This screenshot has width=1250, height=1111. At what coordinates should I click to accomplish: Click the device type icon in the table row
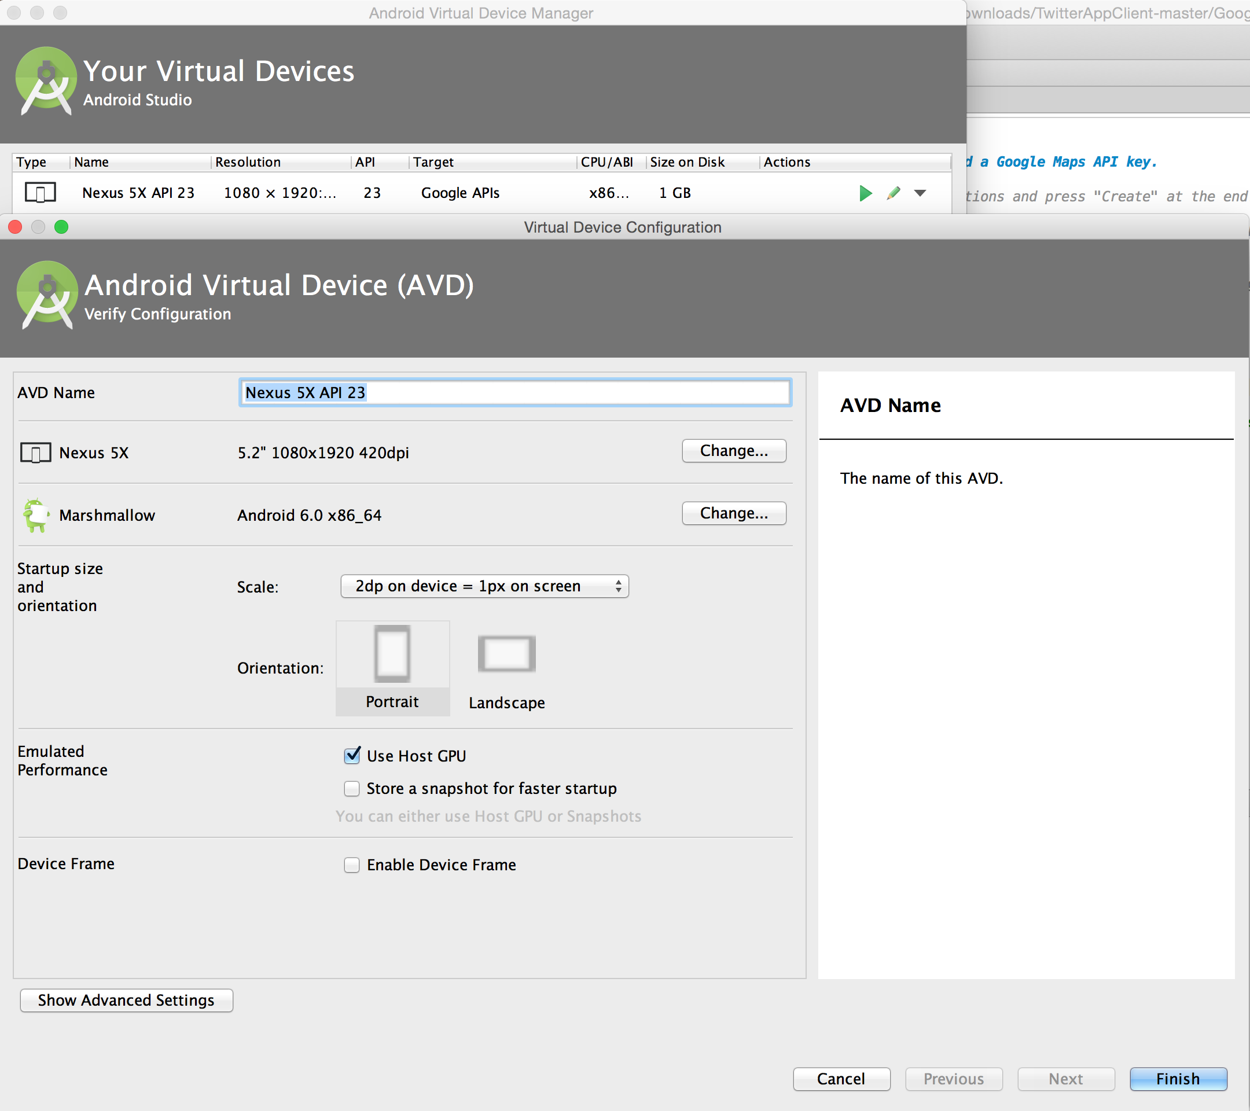click(x=41, y=193)
